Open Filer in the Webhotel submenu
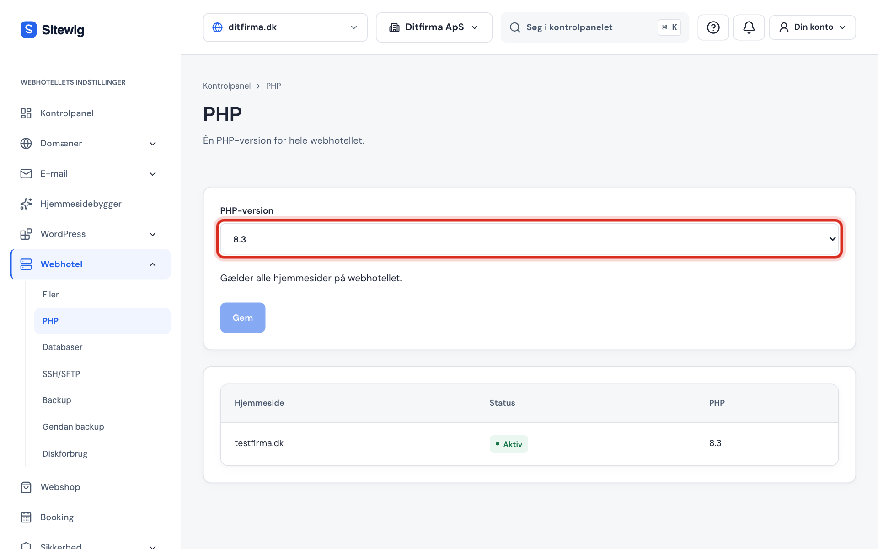 [x=102, y=294]
